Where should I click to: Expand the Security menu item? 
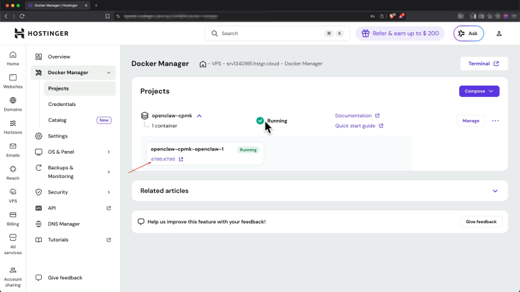(109, 192)
